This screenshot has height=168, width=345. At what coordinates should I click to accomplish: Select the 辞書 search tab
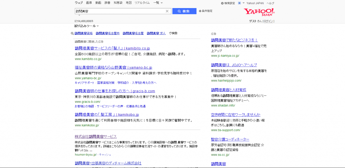[x=107, y=3]
